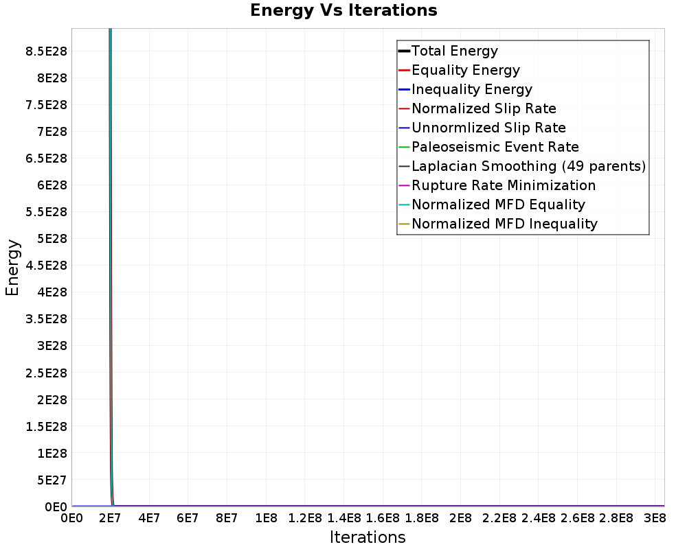The image size is (687, 549).
Task: Click the '2.6E8' x-axis tick label
Action: click(x=578, y=518)
